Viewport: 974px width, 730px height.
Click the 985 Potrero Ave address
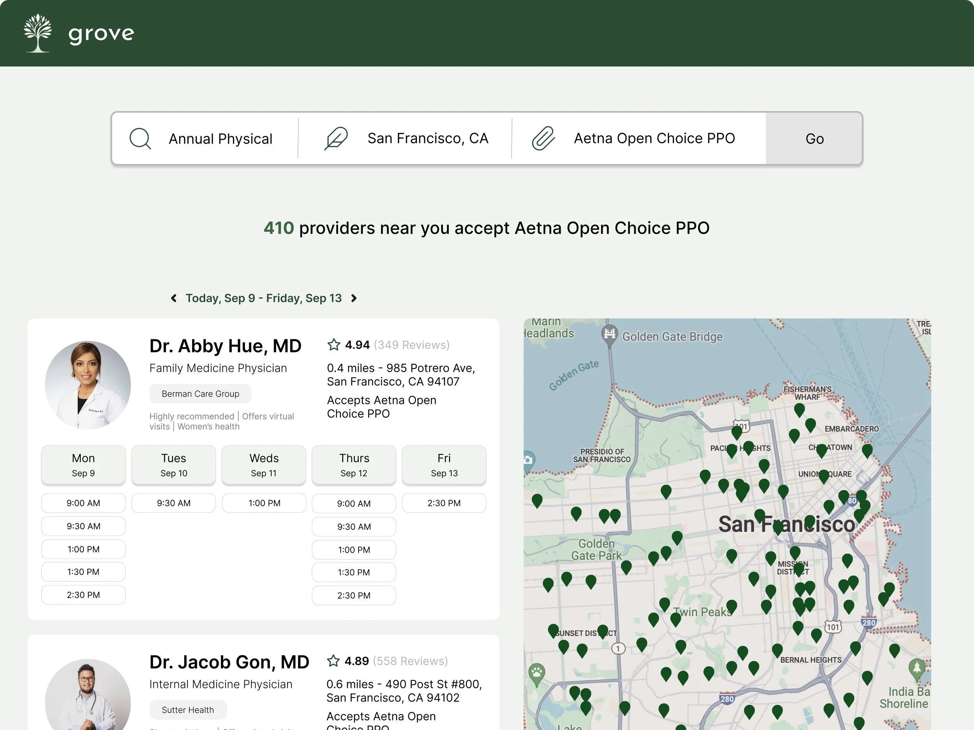pos(401,375)
